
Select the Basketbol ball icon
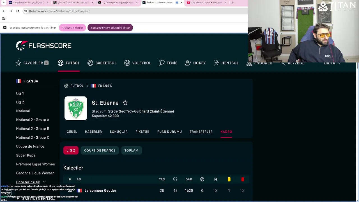tap(90, 63)
